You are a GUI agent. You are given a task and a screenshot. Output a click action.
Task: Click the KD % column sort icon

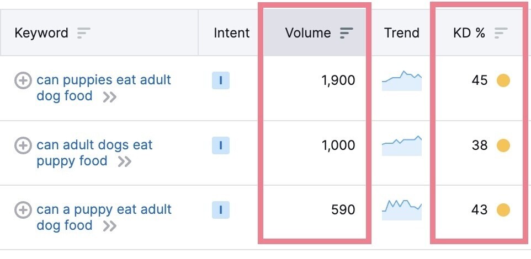[501, 33]
